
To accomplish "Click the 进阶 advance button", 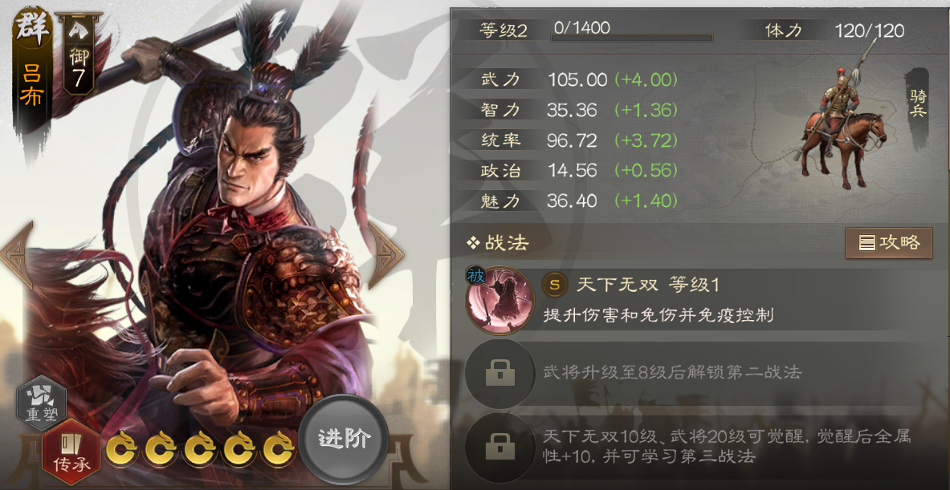I will (345, 439).
